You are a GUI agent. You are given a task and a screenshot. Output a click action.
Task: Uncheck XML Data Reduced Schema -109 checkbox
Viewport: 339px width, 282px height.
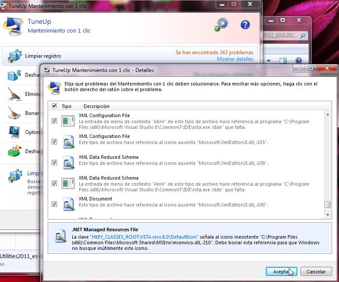coord(54,162)
